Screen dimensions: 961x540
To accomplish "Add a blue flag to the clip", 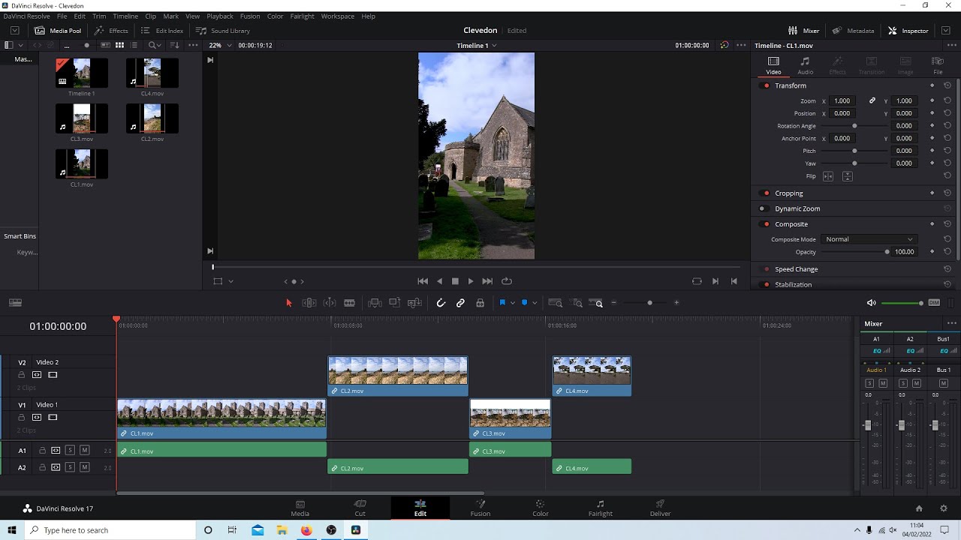I will 502,303.
